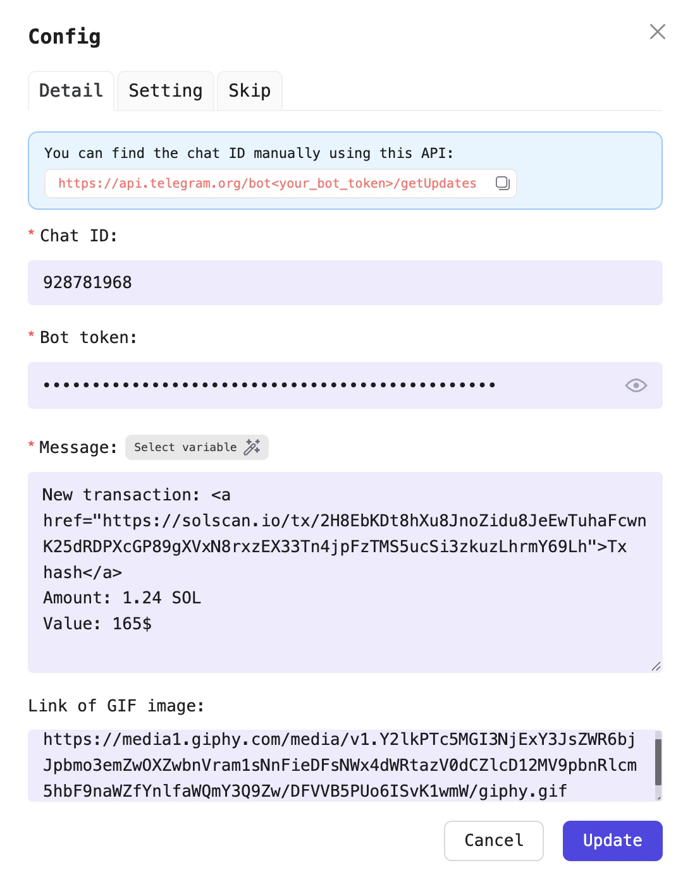683x882 pixels.
Task: Click the Config dialog title
Action: point(64,37)
